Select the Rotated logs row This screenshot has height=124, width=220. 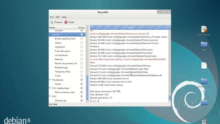click(x=67, y=68)
